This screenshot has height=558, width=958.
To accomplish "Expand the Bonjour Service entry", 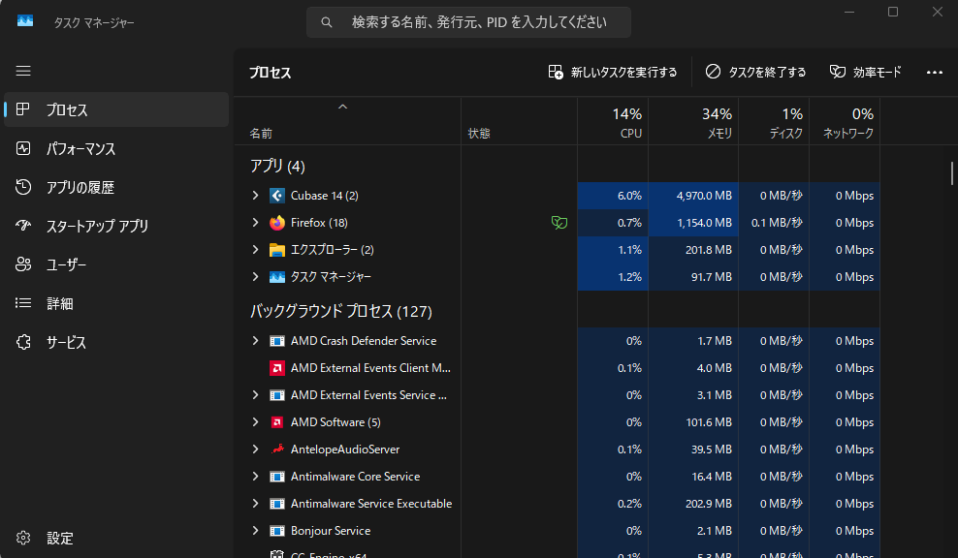I will pos(255,531).
